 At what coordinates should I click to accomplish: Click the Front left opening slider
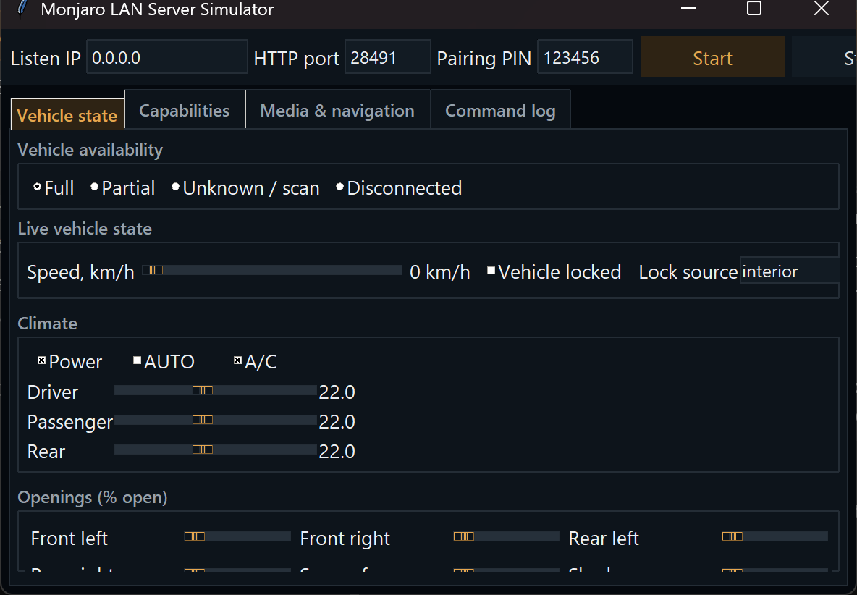click(237, 536)
